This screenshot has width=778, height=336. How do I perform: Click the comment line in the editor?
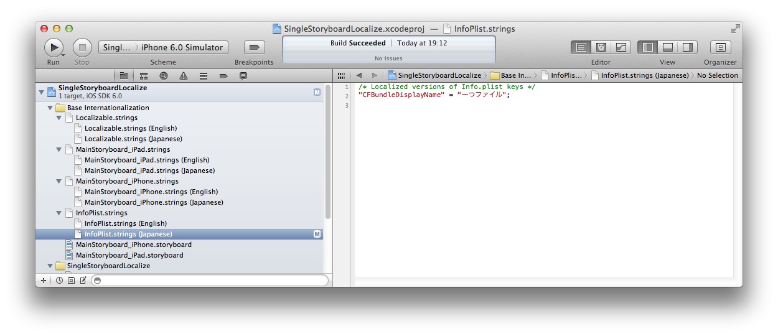point(447,86)
